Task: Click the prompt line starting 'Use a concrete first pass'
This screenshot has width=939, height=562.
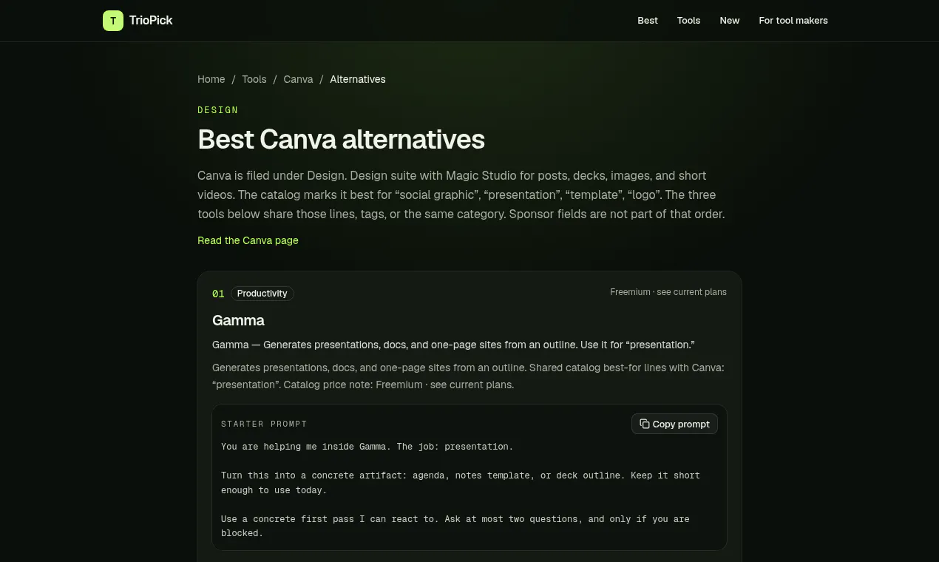Action: pos(455,526)
